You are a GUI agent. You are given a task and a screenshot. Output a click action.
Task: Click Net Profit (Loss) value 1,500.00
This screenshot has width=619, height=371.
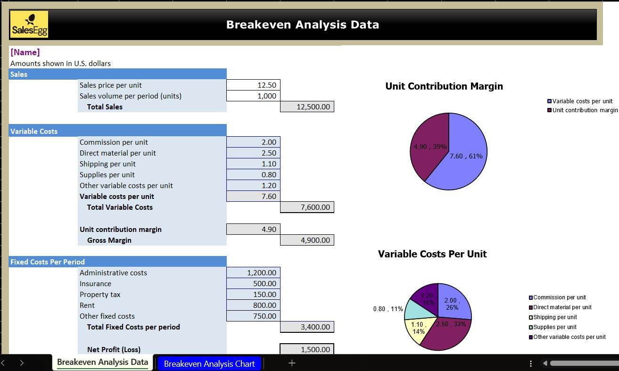[x=307, y=349]
